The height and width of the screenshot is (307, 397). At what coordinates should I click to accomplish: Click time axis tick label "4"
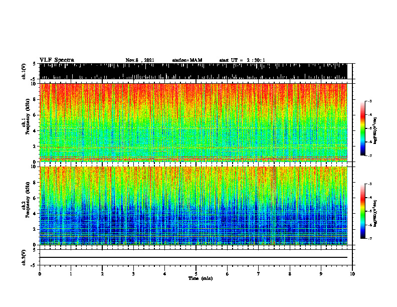coord(165,274)
